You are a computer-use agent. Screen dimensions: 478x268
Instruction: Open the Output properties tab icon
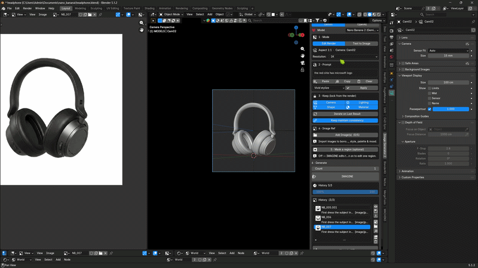(391, 37)
